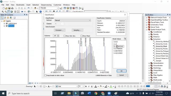Image resolution: width=171 pixels, height=96 pixels.
Task: Open the Bookmarks menu
Action: (20, 5)
